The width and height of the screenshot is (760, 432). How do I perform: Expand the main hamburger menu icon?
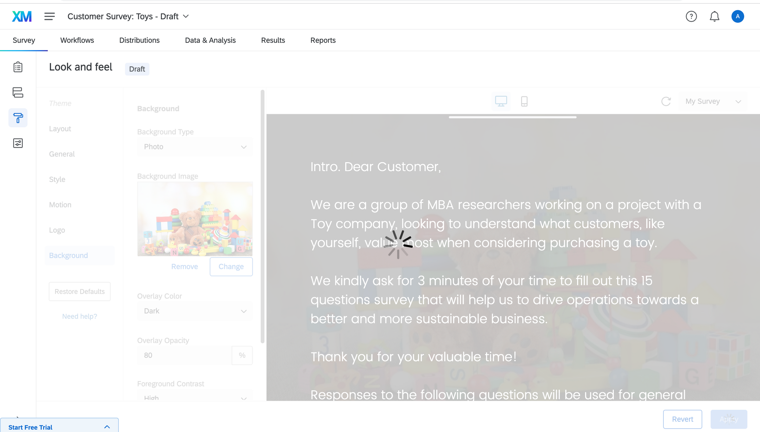[49, 16]
